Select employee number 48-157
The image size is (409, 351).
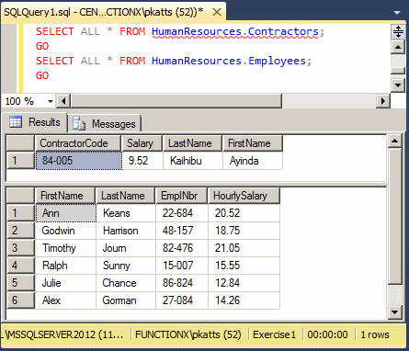click(x=182, y=231)
